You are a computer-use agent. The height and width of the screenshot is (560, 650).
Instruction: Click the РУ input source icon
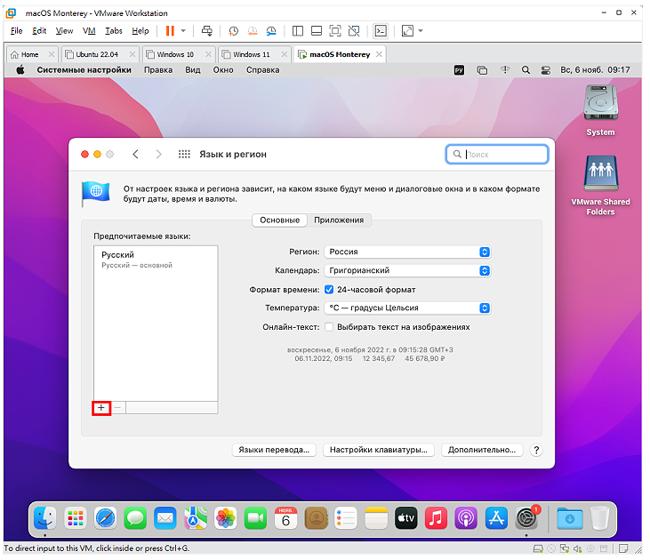pyautogui.click(x=459, y=70)
